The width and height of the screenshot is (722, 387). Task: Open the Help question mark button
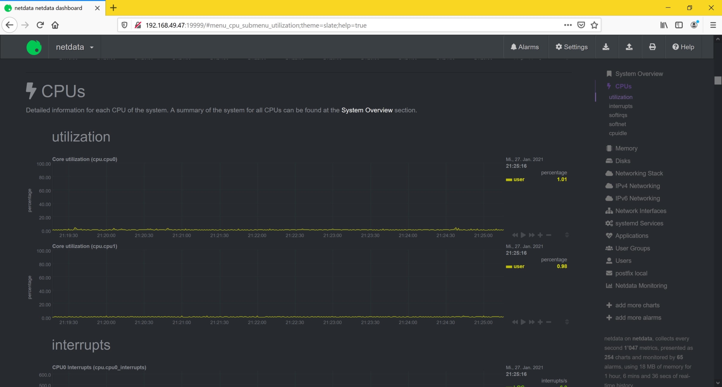point(683,47)
